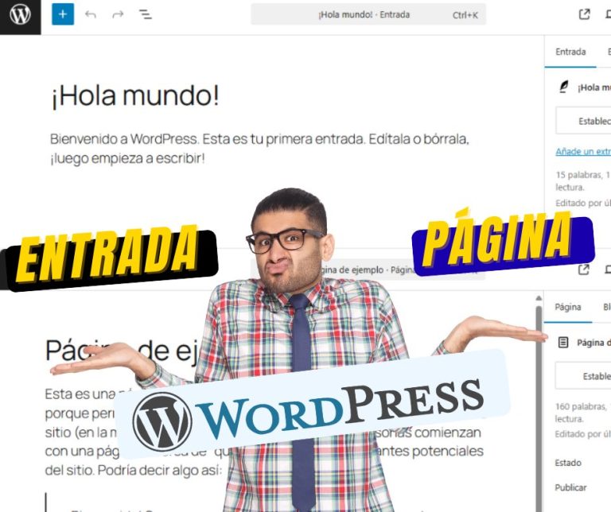
Task: Set featured image in the Entrada panel
Action: click(583, 121)
